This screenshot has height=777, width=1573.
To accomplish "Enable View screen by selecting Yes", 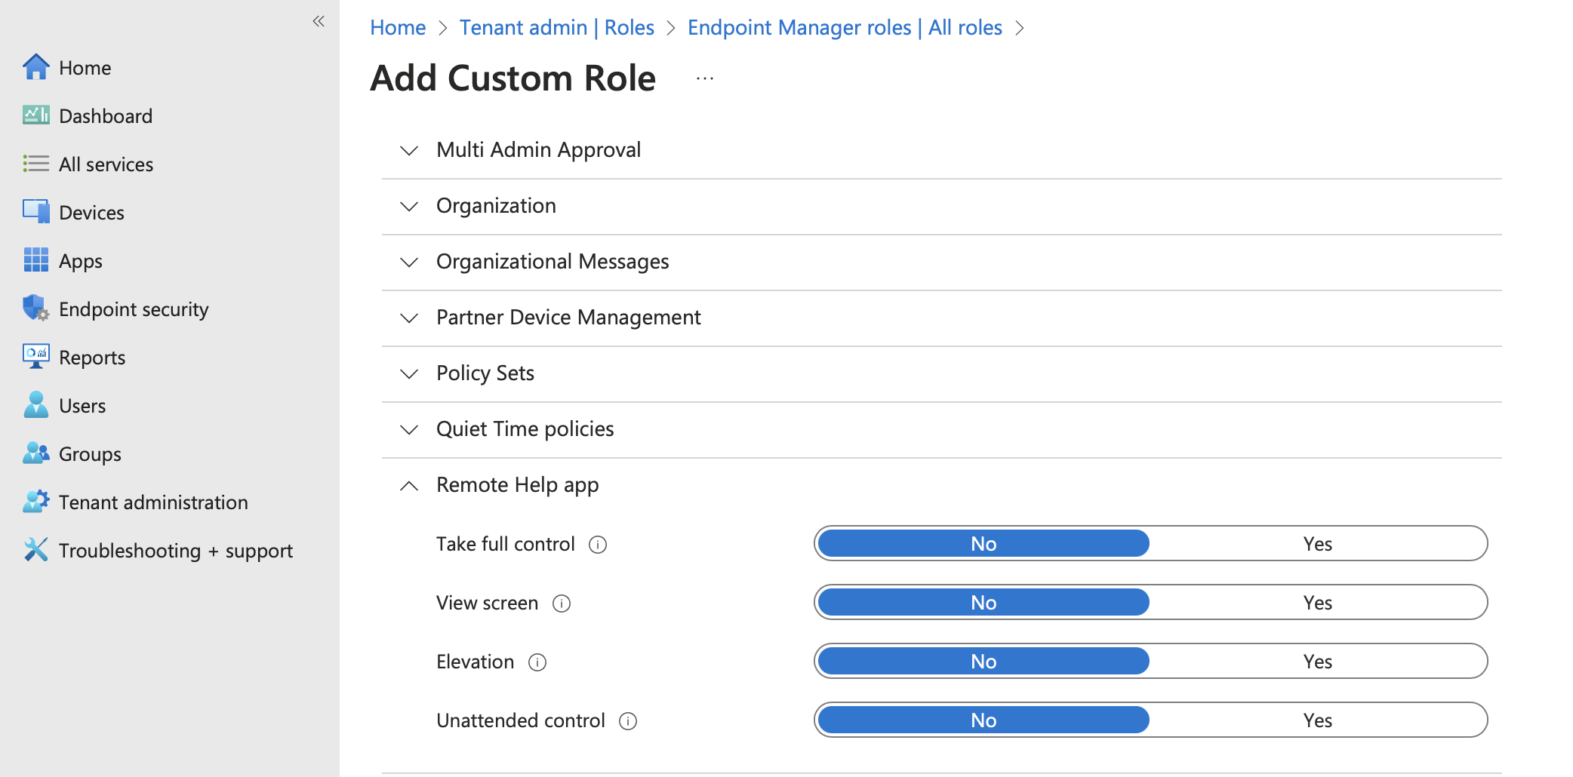I will (1317, 603).
